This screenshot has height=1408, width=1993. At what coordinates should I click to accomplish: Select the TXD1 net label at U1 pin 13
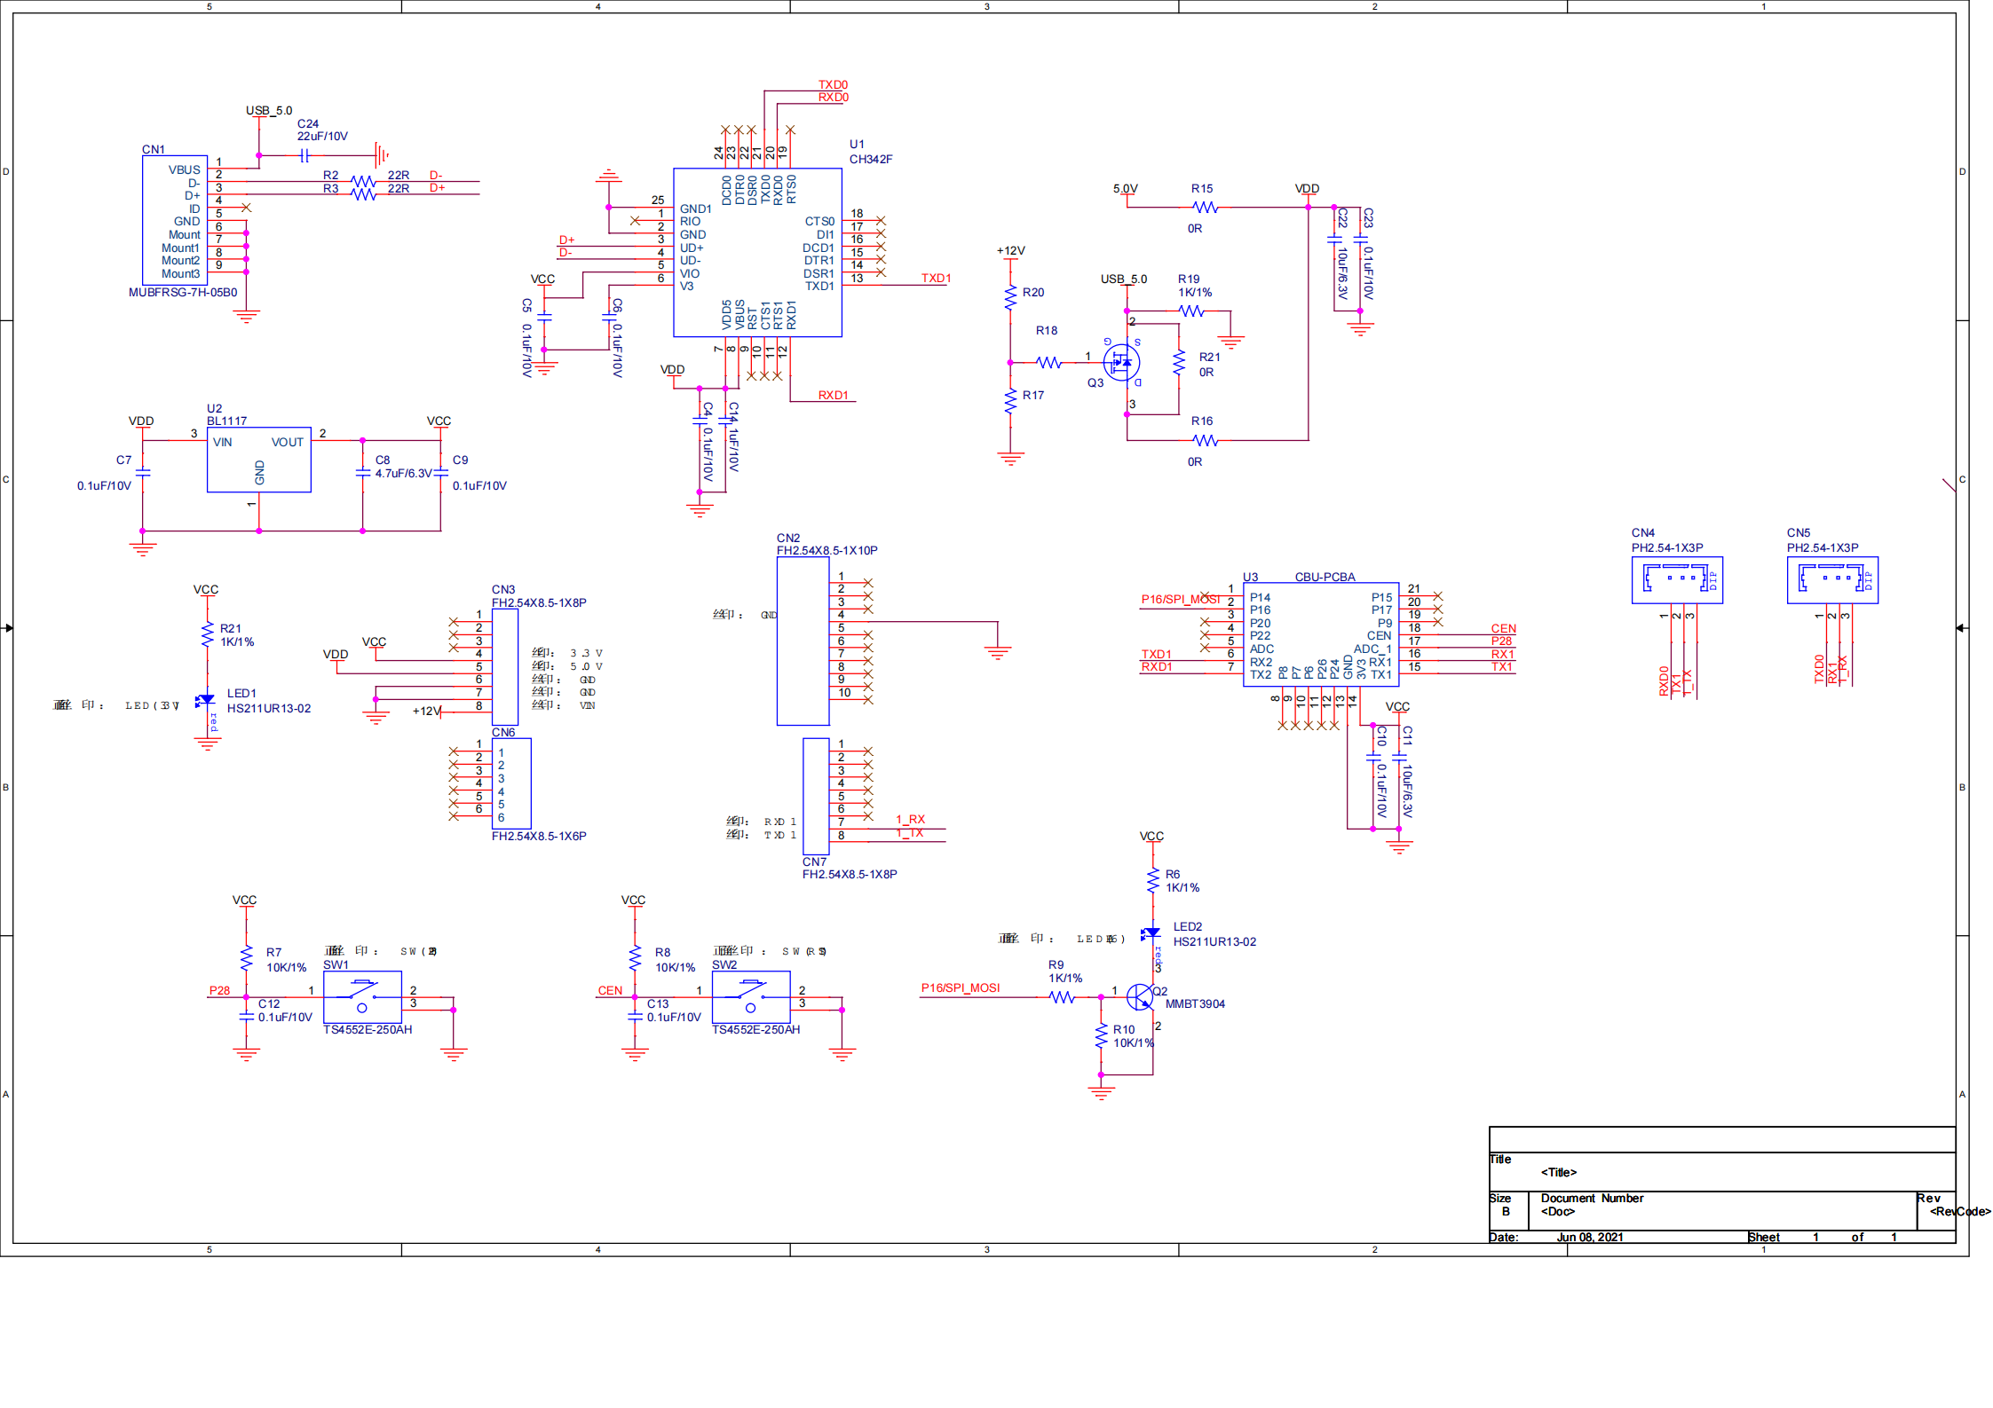pyautogui.click(x=936, y=279)
